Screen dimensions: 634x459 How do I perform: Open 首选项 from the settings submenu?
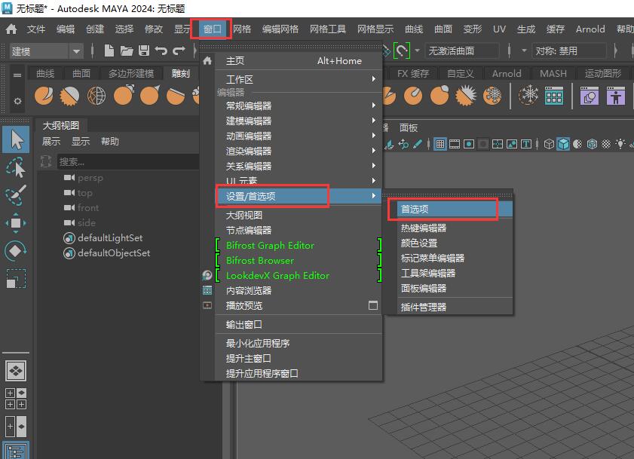(443, 209)
